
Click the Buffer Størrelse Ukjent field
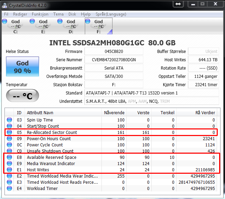pos(204,51)
